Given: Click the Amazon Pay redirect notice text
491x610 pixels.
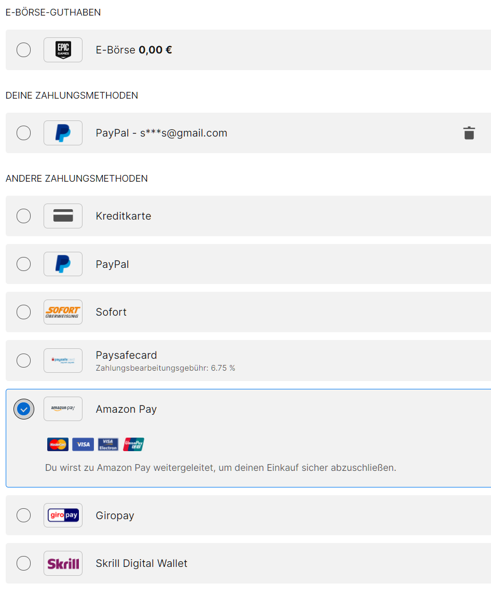Looking at the screenshot, I should point(221,468).
